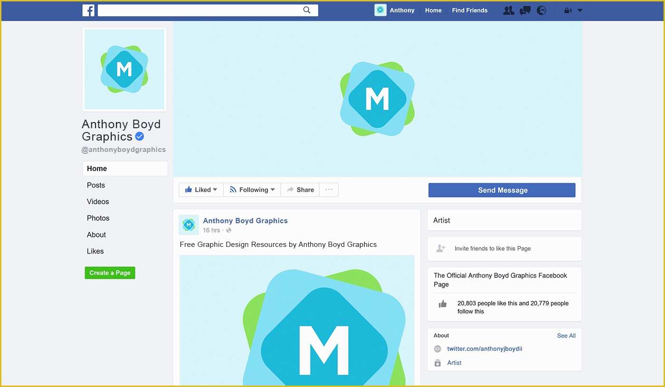Open Find Friends in the top bar
This screenshot has width=665, height=387.
[470, 10]
